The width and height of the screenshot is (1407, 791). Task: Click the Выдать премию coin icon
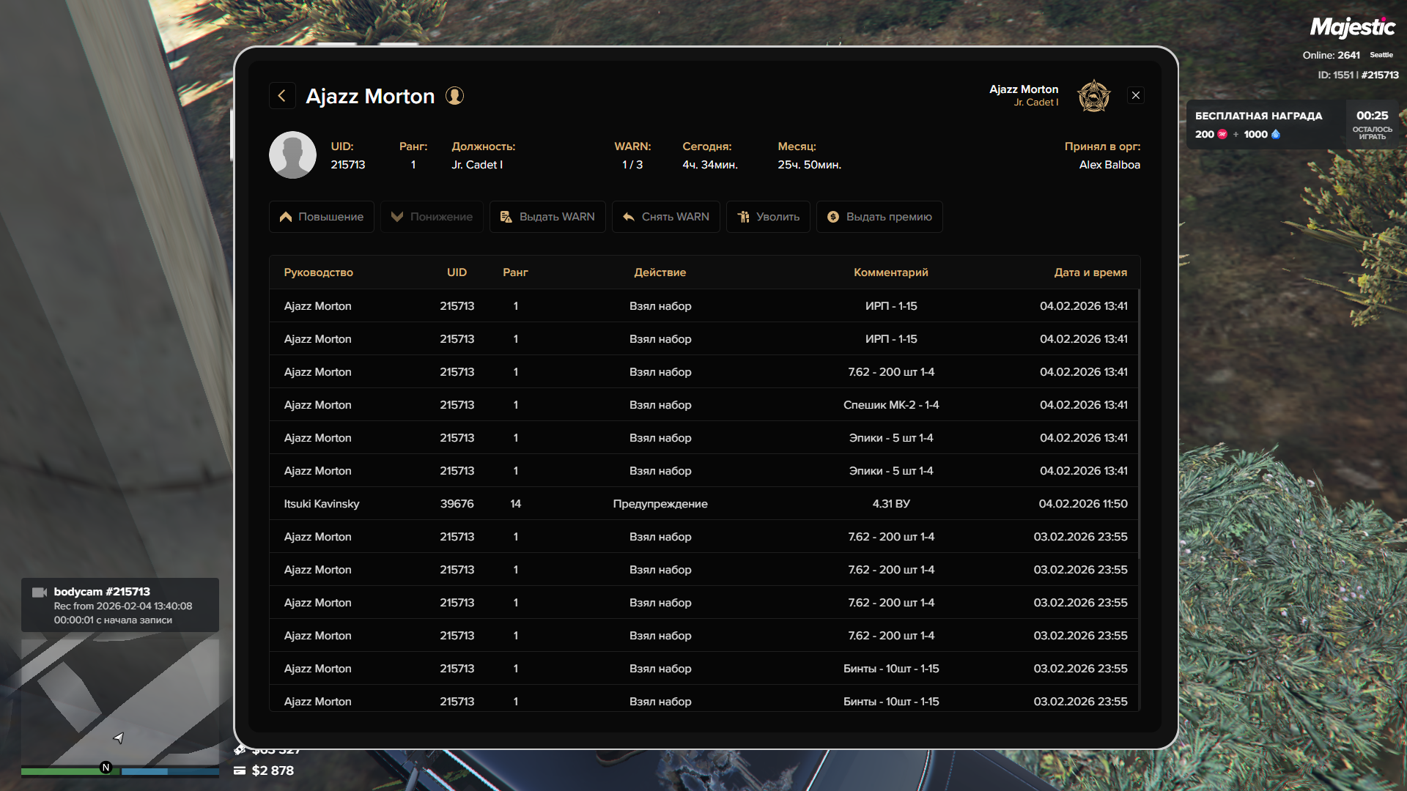(833, 217)
